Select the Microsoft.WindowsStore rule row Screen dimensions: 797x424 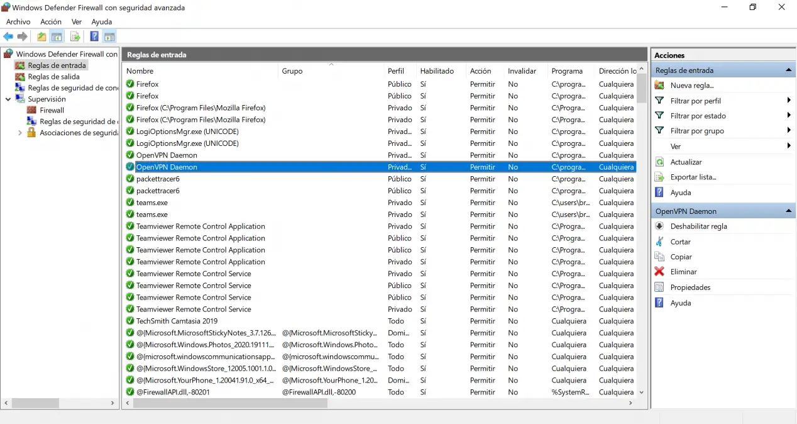(x=380, y=368)
